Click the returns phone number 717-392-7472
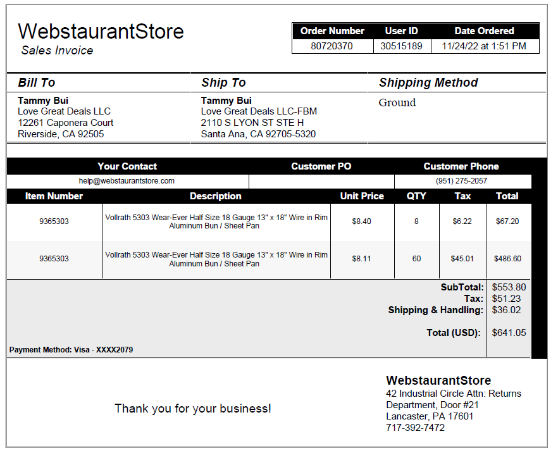Screen dimensions: 558x460 pyautogui.click(x=415, y=428)
